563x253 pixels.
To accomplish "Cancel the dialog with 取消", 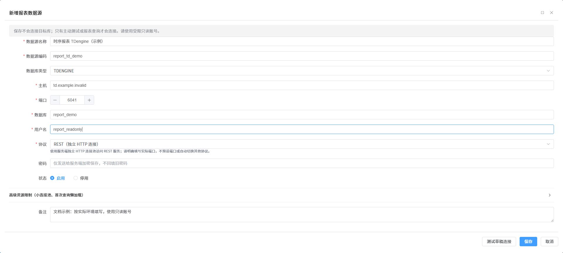I will (549, 242).
